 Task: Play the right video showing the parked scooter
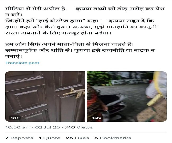point(127,96)
